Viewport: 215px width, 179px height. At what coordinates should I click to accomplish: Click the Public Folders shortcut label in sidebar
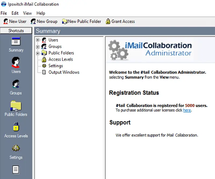[16, 114]
